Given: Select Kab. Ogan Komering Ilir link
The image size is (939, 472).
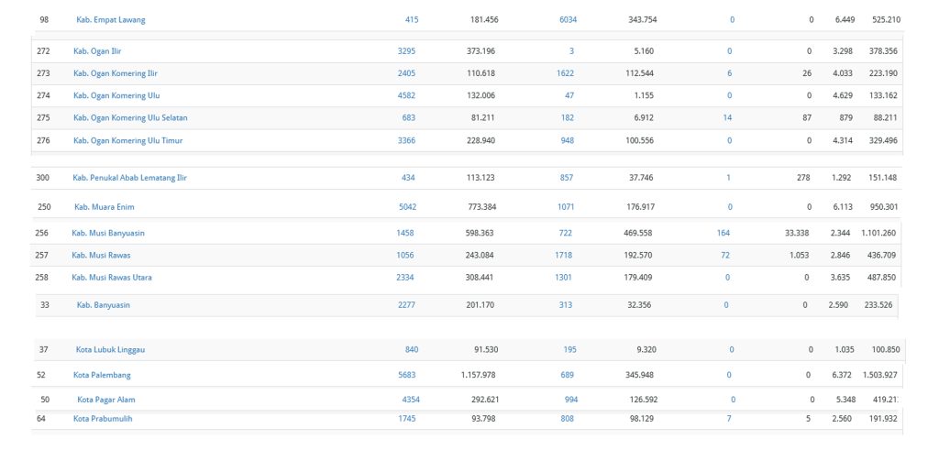Looking at the screenshot, I should point(116,73).
